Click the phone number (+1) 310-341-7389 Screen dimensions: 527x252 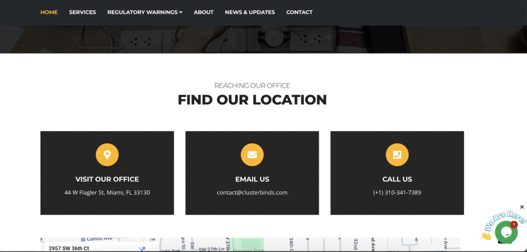(397, 192)
